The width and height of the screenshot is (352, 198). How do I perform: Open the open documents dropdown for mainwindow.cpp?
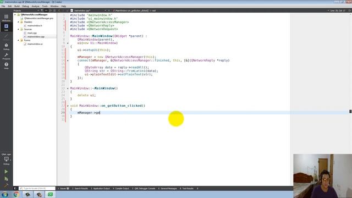click(105, 10)
